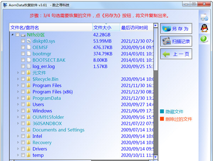Select the bootmgr checkbox
213x161 pixels.
click(23, 54)
